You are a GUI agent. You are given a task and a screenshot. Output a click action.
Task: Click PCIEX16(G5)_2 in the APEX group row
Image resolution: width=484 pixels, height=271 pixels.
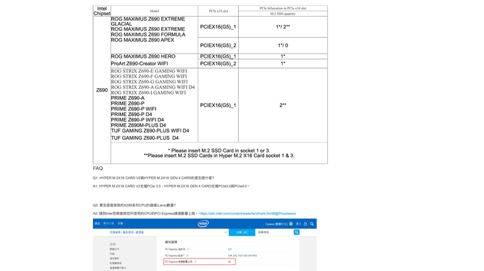coord(218,45)
